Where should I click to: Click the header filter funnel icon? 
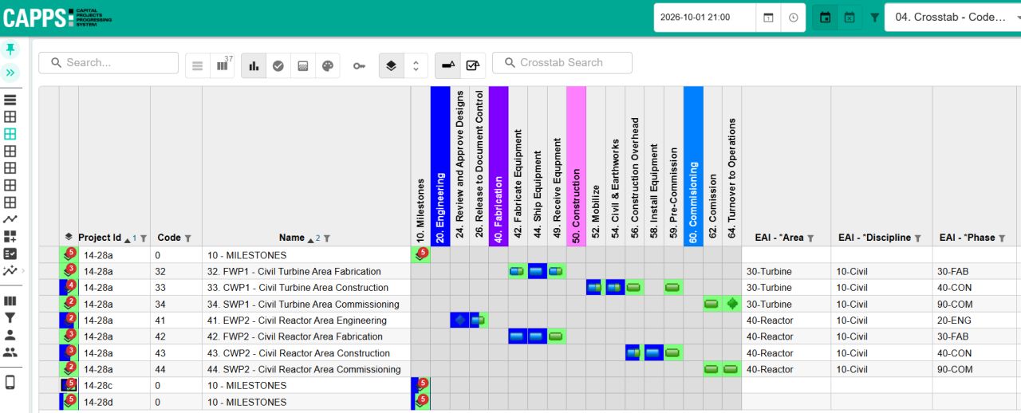click(x=874, y=17)
